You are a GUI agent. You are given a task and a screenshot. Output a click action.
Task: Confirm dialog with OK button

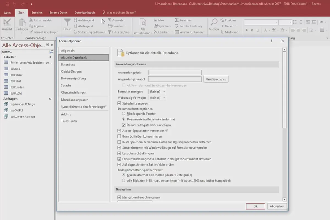[x=255, y=206]
